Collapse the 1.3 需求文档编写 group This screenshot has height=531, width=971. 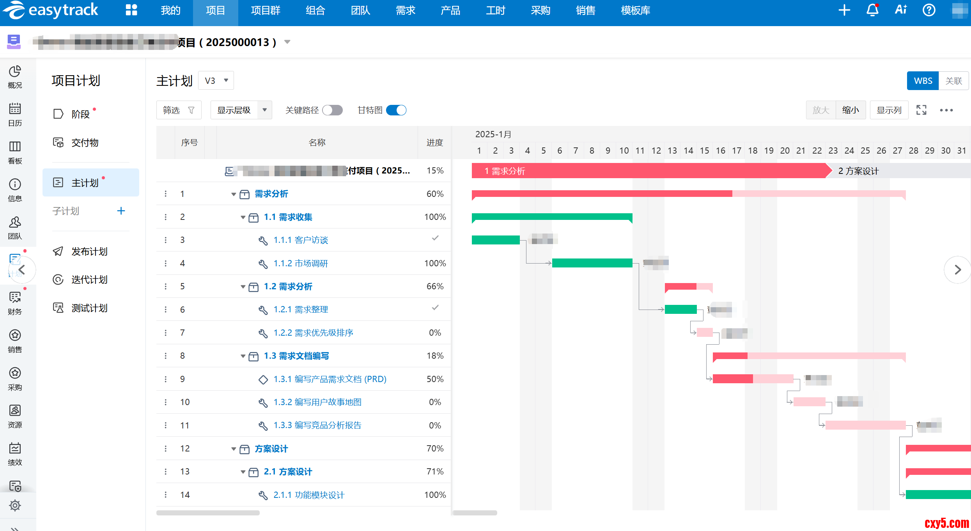click(x=243, y=356)
